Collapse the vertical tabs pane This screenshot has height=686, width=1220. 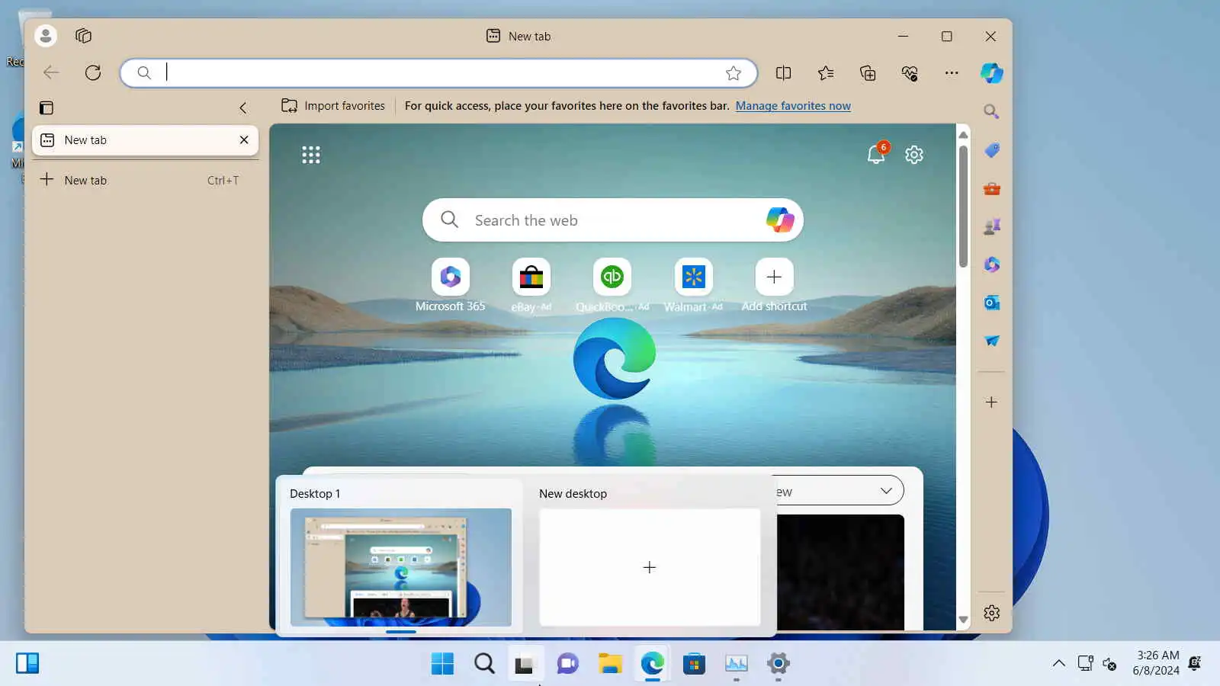pos(243,107)
